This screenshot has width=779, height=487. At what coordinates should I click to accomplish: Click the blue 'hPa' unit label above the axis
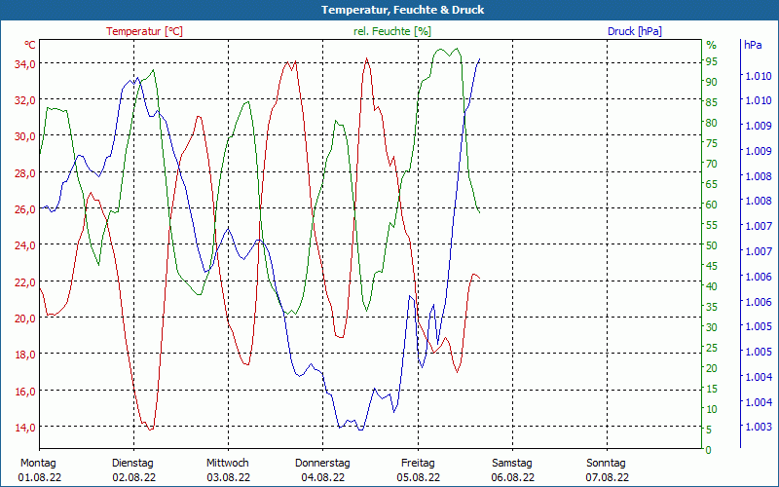[753, 45]
